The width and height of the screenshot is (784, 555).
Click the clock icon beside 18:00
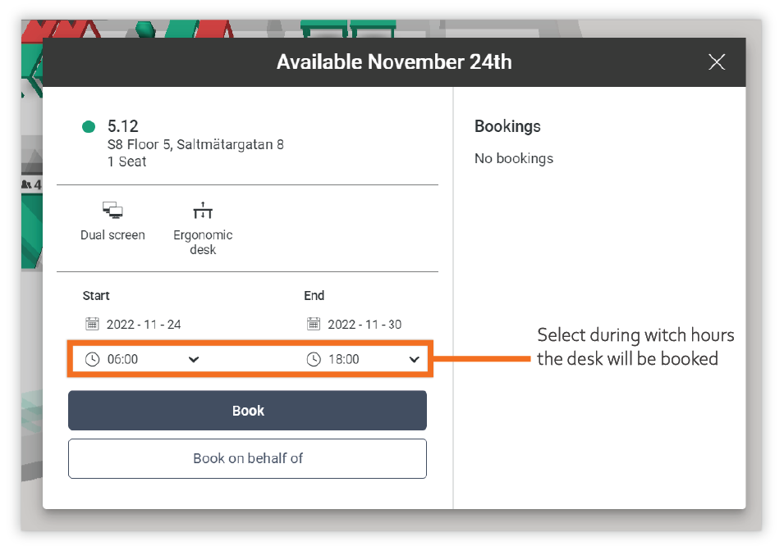pos(314,359)
